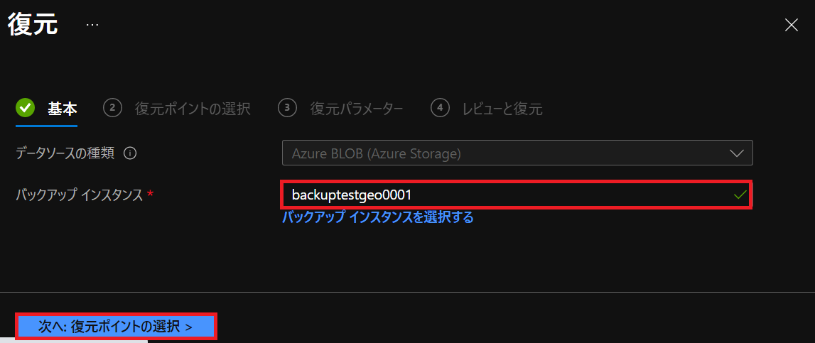
Task: Click the green validation check in the instance field
Action: pos(740,195)
